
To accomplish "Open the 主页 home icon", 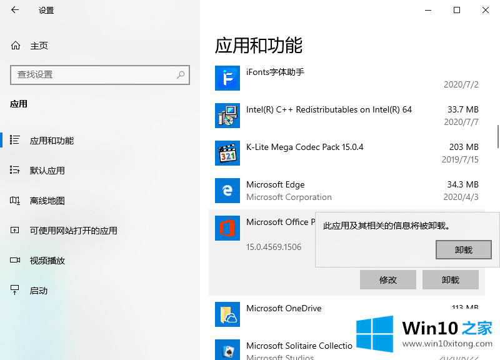I will 16,46.
